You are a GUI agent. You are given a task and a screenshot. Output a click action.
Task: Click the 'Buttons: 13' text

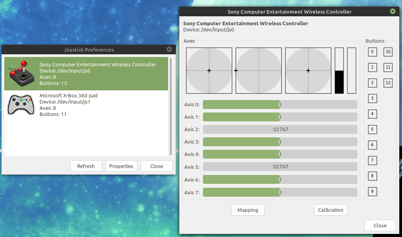[x=53, y=83]
